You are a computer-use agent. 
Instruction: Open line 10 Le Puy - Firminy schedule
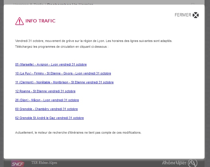(x=63, y=74)
